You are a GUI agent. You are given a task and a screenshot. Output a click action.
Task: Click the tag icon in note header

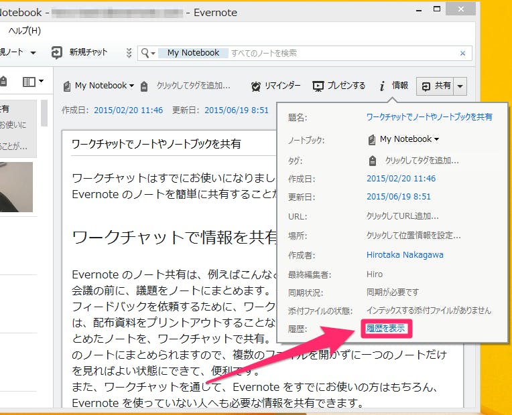click(144, 86)
